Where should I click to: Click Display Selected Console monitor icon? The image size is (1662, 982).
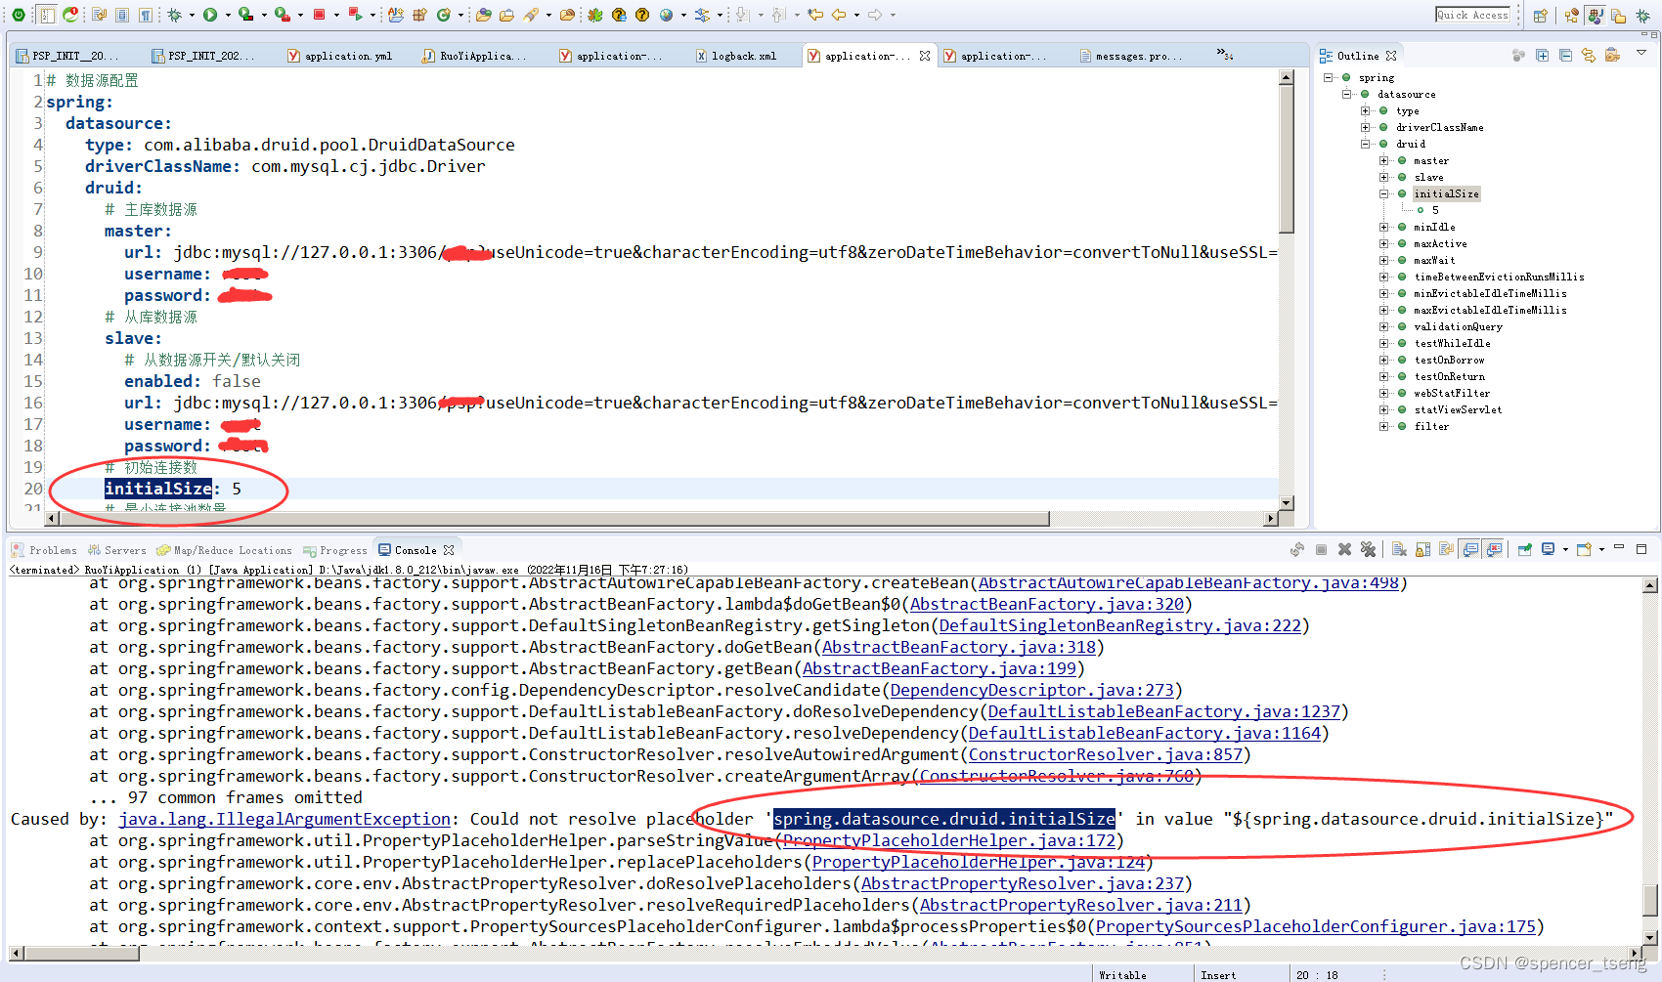[1548, 549]
